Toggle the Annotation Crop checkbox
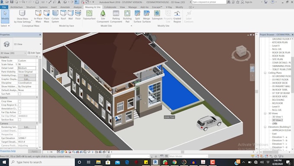 19,109
